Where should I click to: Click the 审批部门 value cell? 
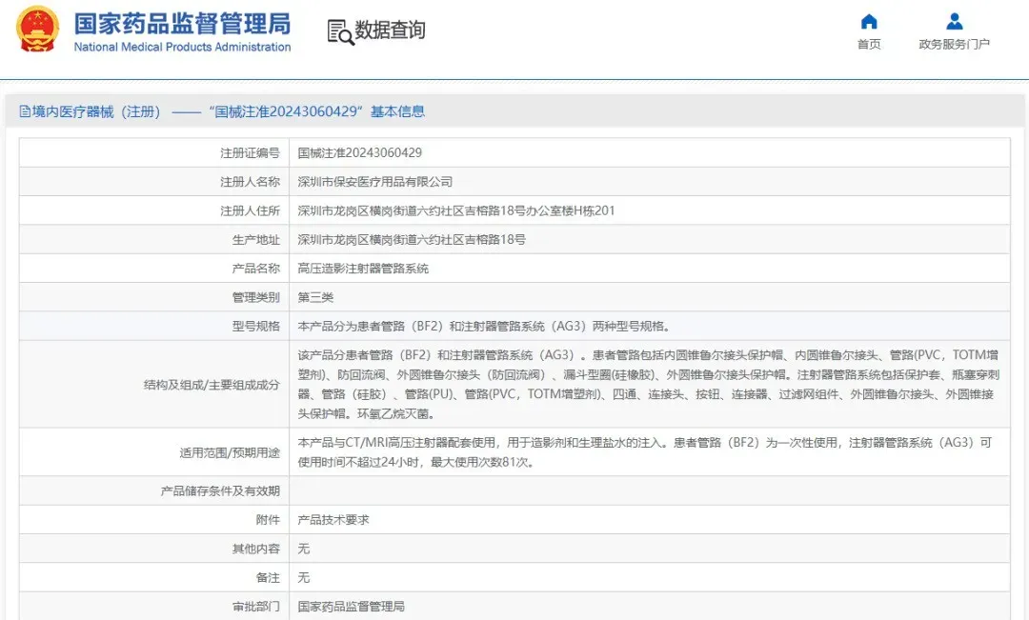tap(351, 607)
